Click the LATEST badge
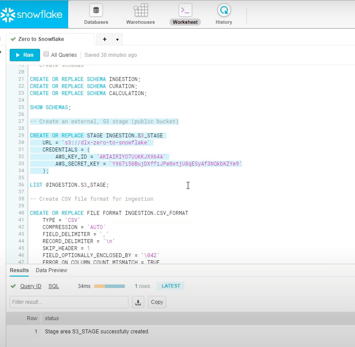 [171, 286]
